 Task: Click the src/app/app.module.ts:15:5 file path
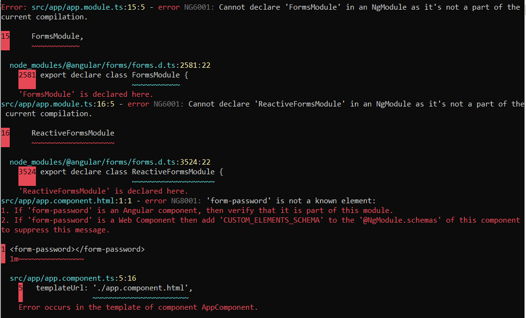coord(88,7)
